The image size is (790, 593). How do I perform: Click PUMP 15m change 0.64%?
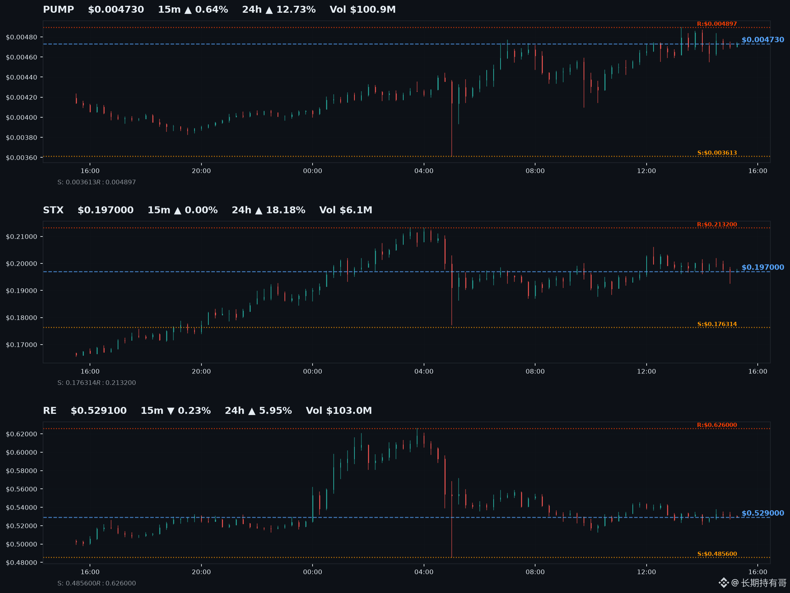tap(193, 10)
